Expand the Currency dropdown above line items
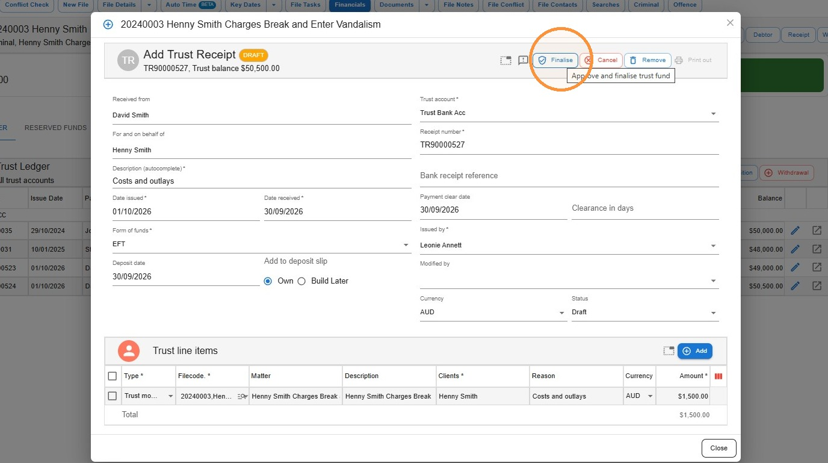This screenshot has height=463, width=828. pos(561,313)
